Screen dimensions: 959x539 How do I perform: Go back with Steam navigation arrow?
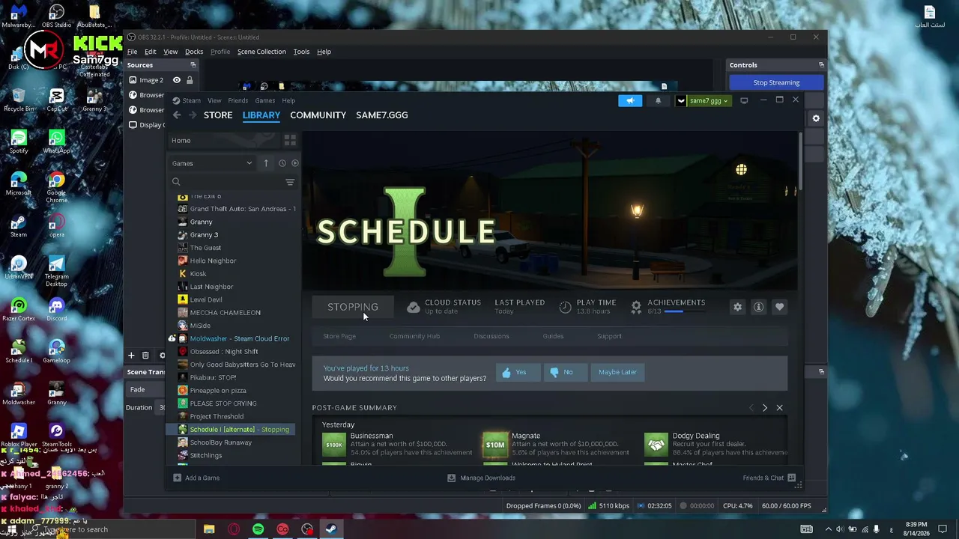click(x=177, y=115)
